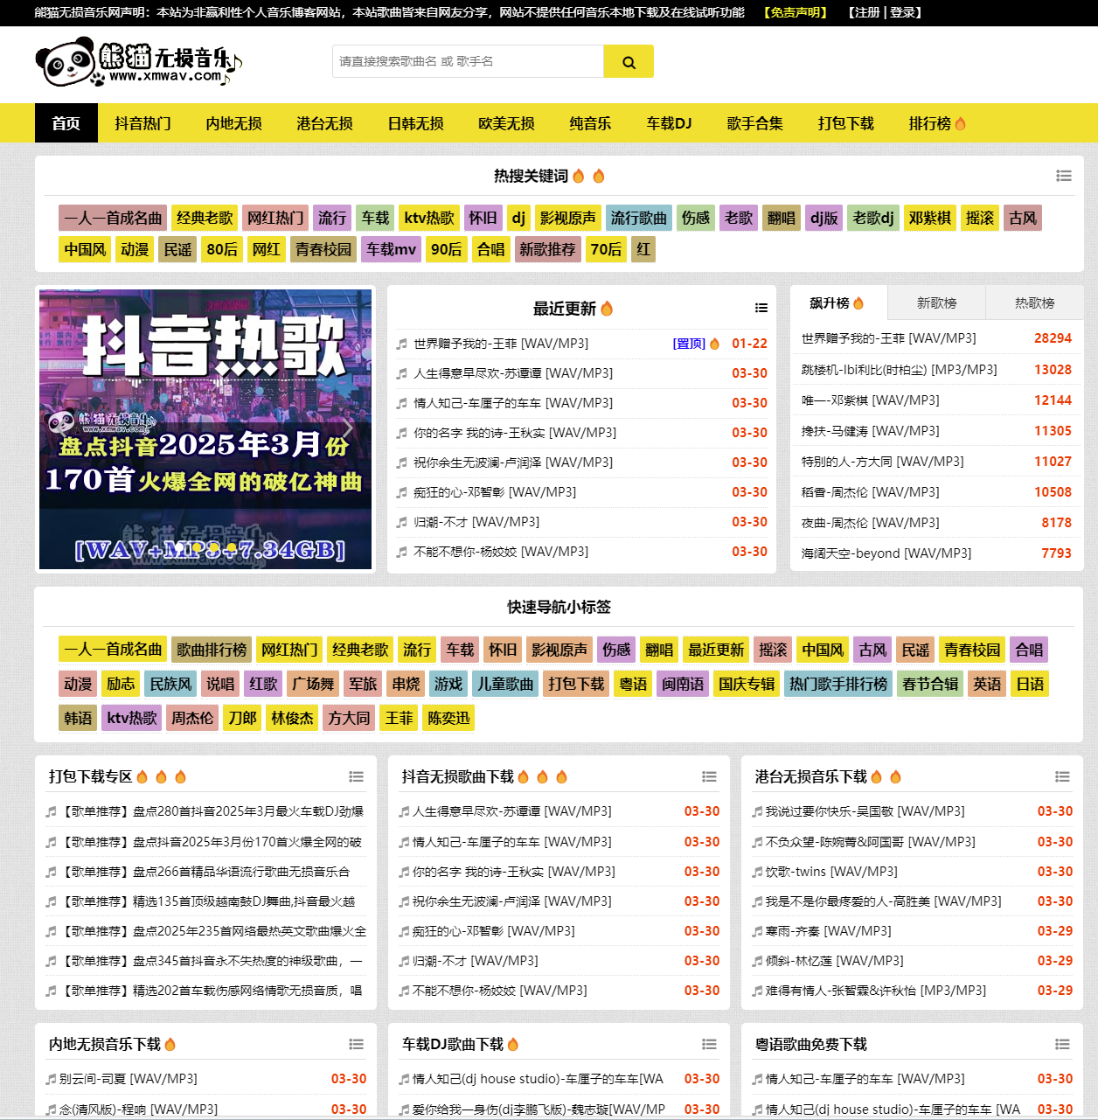
Task: Select quick nav tag 热门歌手排行榜
Action: 838,684
